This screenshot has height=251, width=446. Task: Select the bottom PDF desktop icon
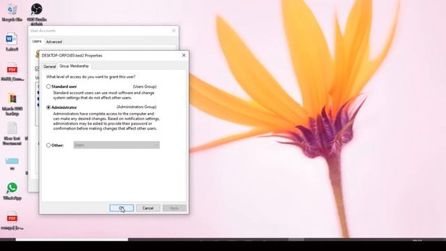point(12,220)
